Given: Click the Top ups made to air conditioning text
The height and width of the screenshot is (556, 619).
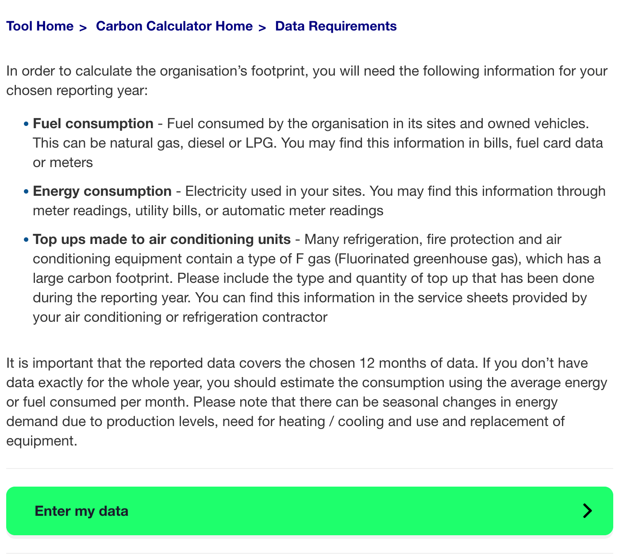Looking at the screenshot, I should pos(161,240).
